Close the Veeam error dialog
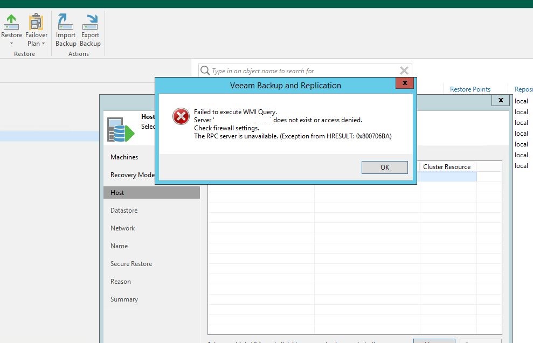Screen dimensions: 533x343 click(x=404, y=83)
